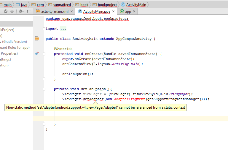Click the book breadcrumb package
The height and width of the screenshot is (150, 228).
[x=82, y=5]
